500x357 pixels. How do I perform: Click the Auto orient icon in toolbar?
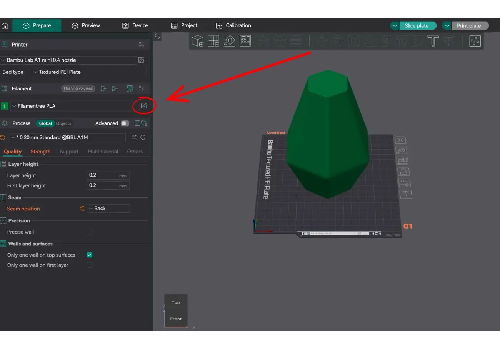(x=230, y=41)
